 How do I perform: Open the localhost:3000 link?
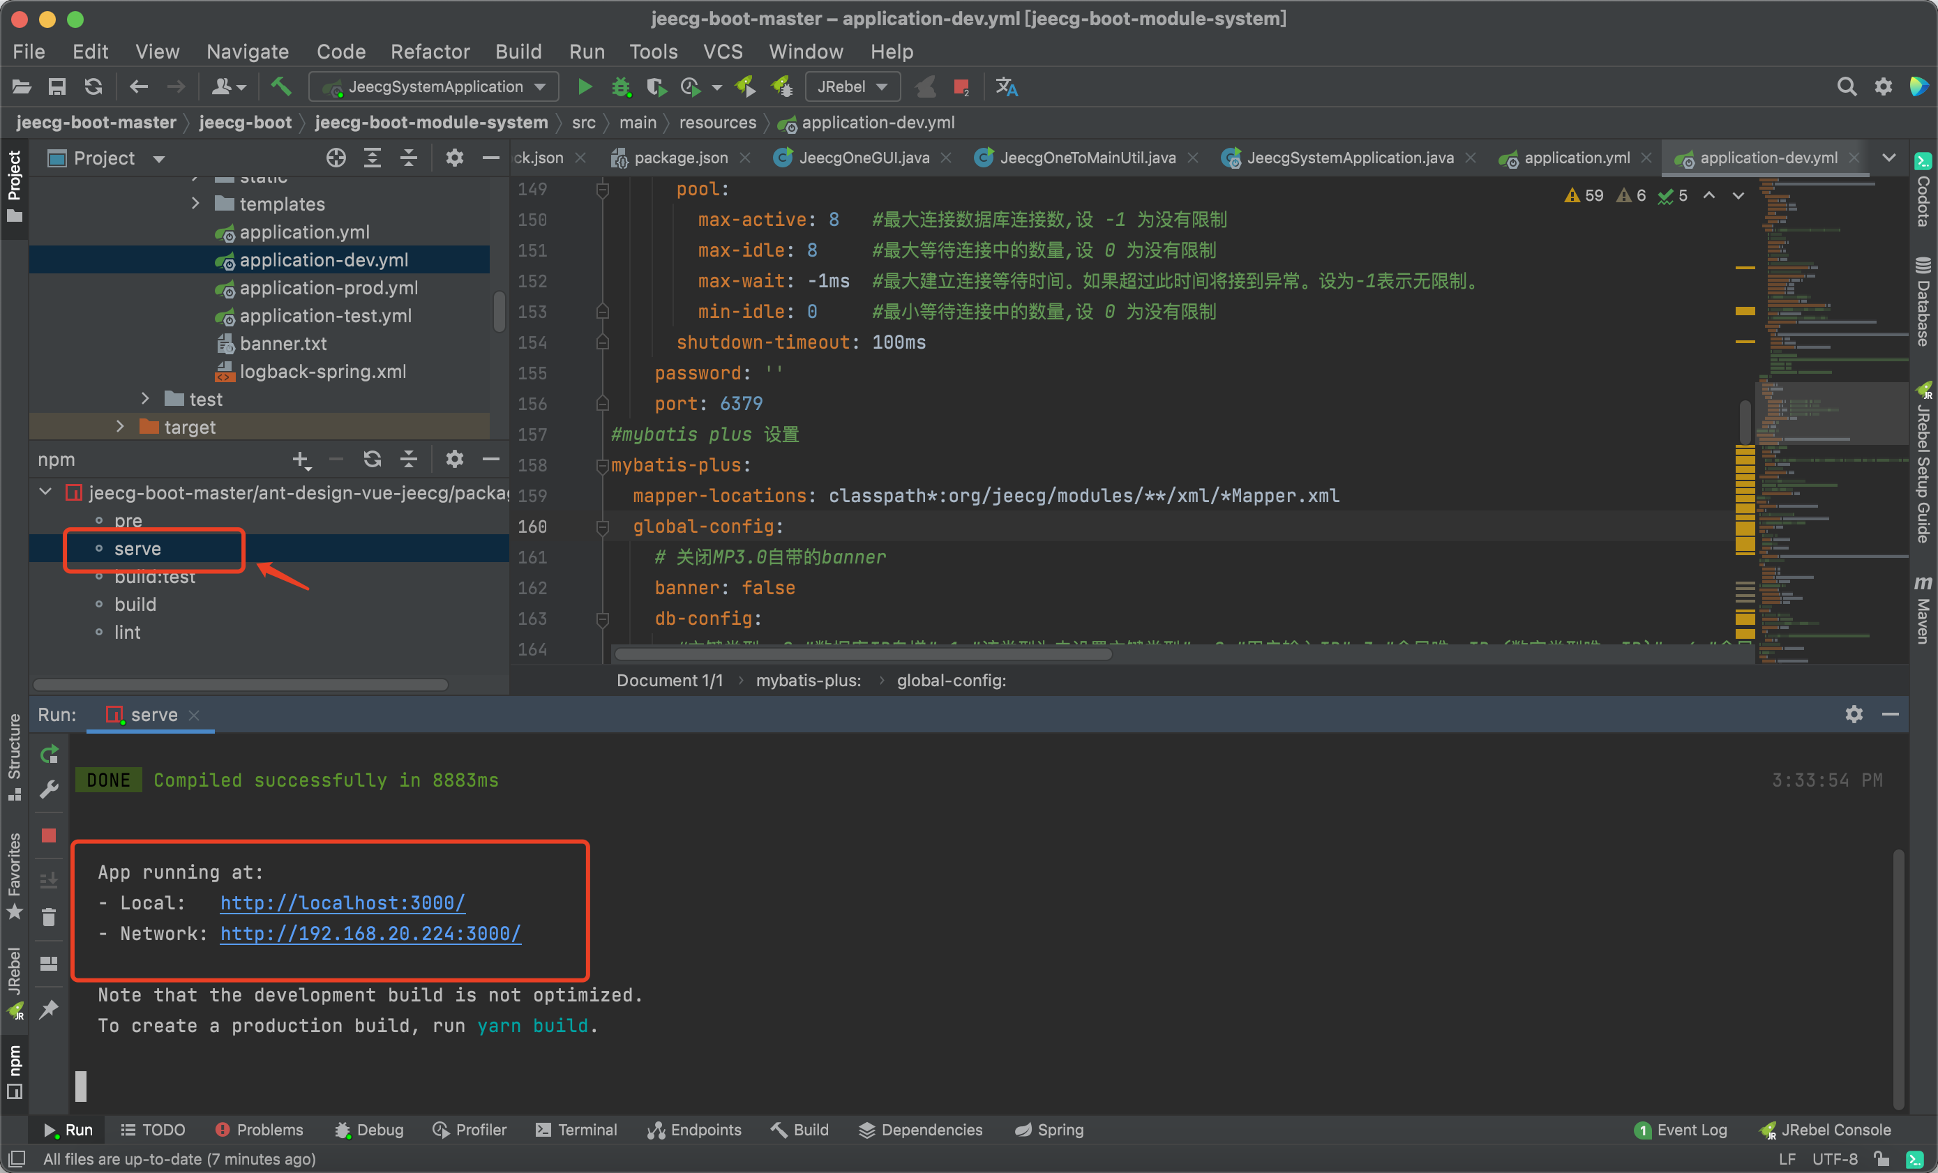click(342, 902)
